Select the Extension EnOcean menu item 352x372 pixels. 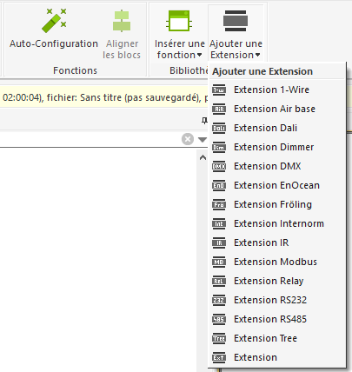point(277,185)
